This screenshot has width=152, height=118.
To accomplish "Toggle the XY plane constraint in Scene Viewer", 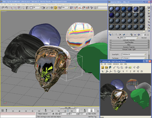I will (x=134, y=71).
